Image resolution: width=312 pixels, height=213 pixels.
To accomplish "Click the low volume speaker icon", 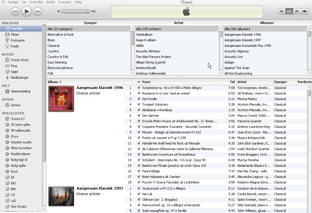I will [59, 11].
